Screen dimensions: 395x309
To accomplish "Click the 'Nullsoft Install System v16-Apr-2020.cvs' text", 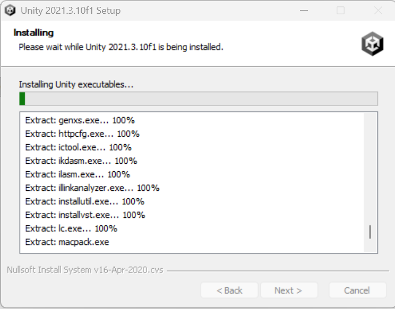I will click(x=85, y=270).
